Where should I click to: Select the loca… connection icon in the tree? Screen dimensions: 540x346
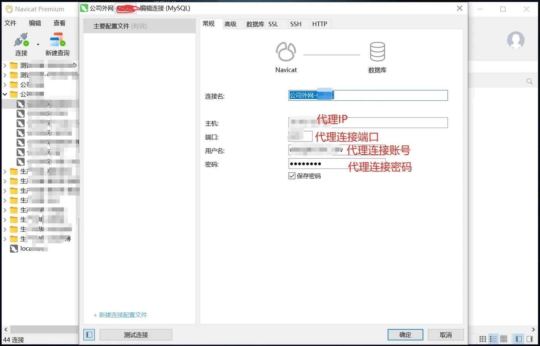14,249
